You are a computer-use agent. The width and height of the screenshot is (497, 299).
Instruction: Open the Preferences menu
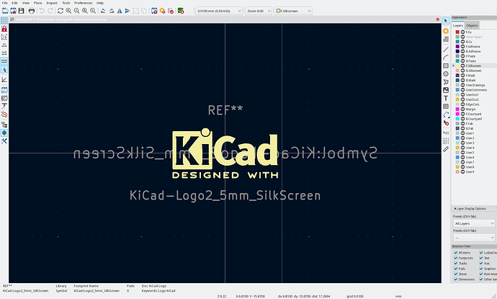tap(83, 3)
